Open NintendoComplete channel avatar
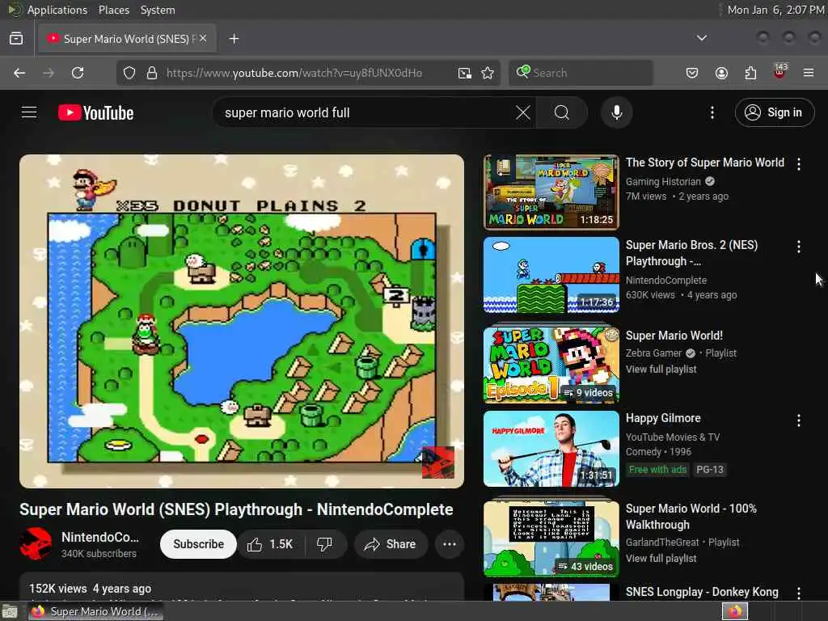 click(x=36, y=544)
